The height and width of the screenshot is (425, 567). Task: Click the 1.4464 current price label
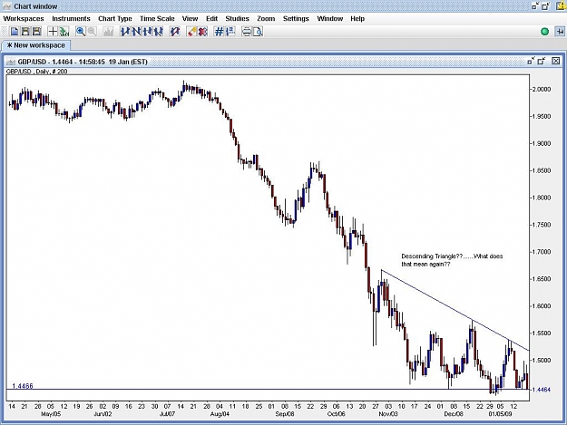click(x=542, y=390)
